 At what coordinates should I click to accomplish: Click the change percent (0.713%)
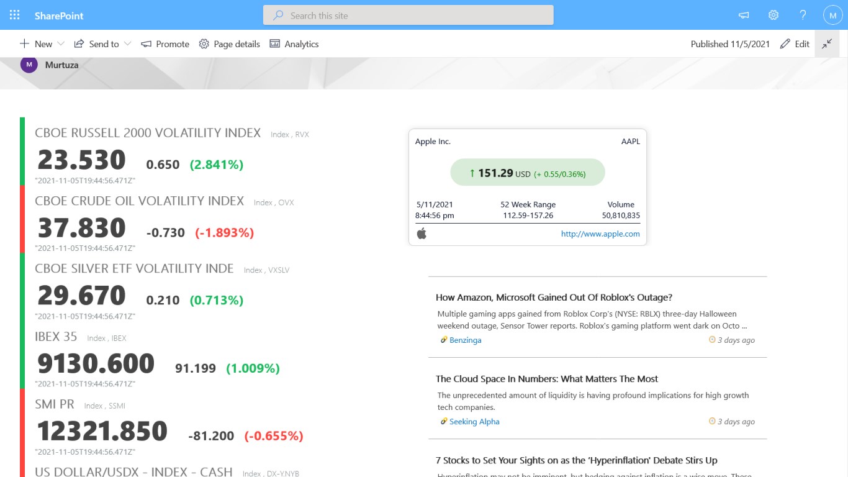pos(217,300)
